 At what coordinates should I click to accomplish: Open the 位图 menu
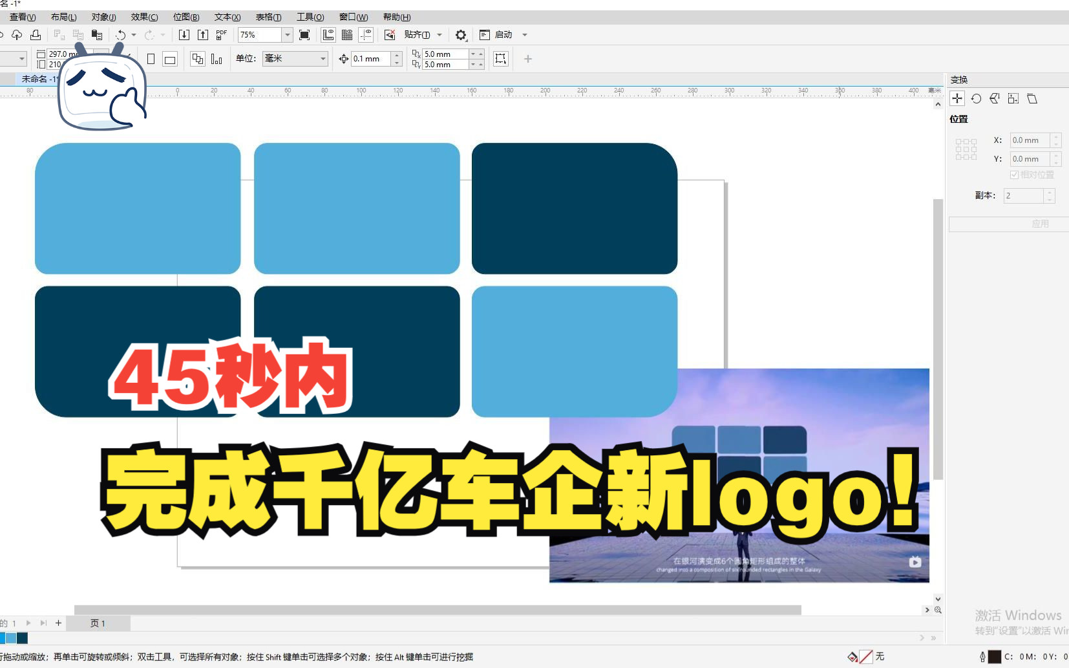(186, 17)
